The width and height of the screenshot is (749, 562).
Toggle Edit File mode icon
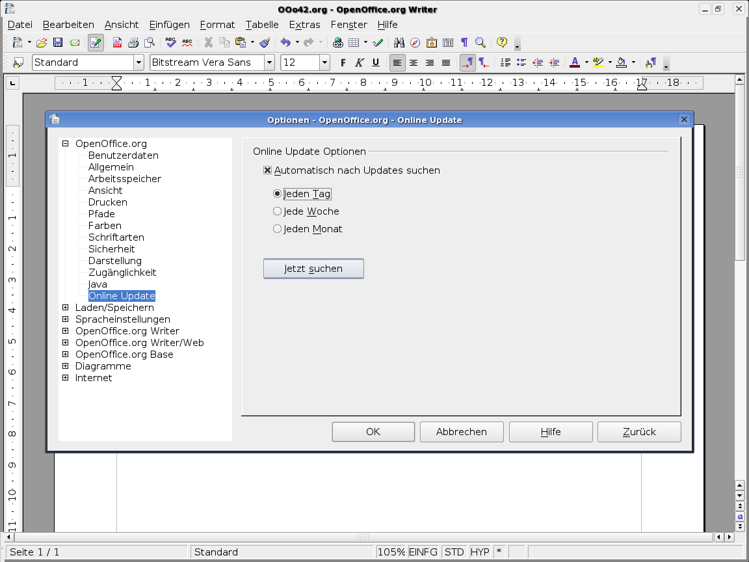(x=96, y=42)
